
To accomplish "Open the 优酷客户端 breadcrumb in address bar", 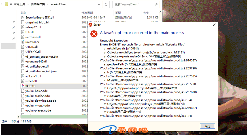I will pos(38,4).
